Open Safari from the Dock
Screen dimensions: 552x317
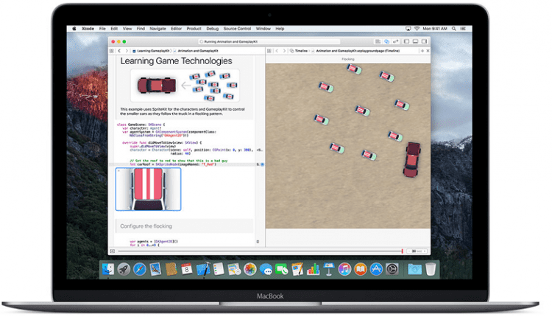click(140, 269)
